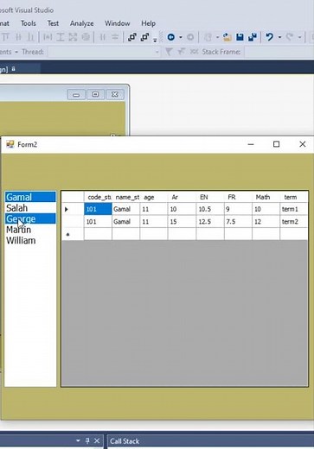The height and width of the screenshot is (449, 314).
Task: Click Ar cell with value 15
Action: pos(182,222)
